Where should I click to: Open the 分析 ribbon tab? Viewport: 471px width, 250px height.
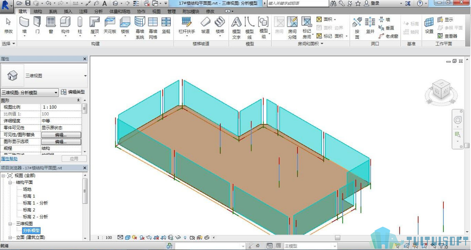pyautogui.click(x=98, y=11)
